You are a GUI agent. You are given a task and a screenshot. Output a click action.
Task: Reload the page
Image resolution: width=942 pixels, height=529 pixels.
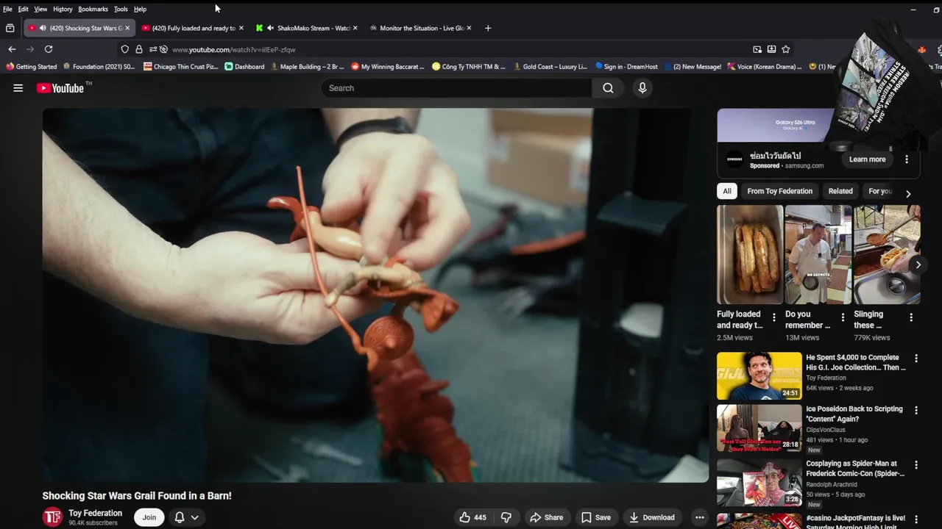click(x=49, y=49)
